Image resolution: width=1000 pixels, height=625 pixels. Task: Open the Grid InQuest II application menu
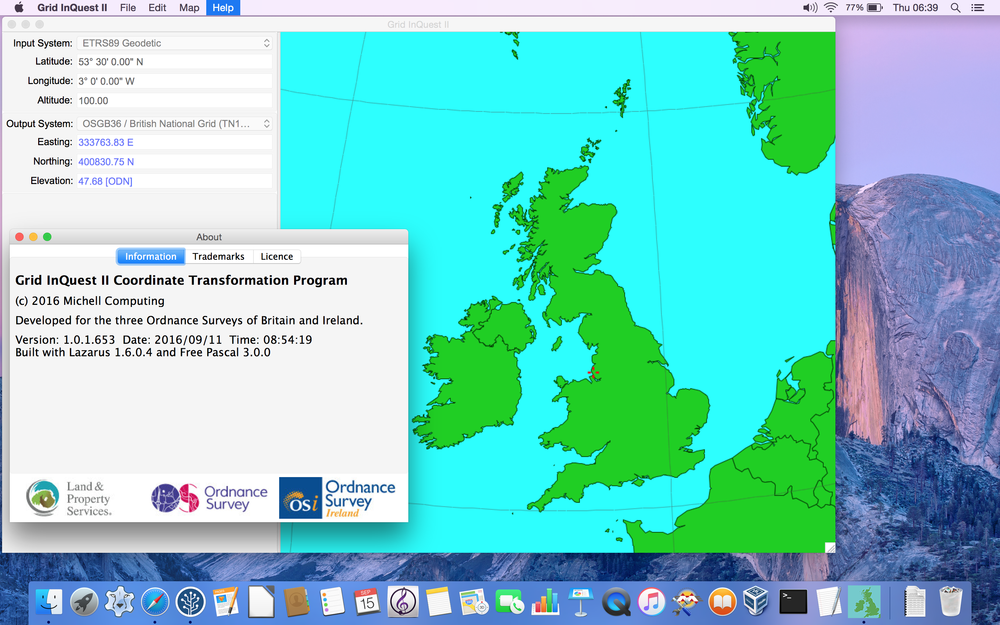pyautogui.click(x=72, y=7)
